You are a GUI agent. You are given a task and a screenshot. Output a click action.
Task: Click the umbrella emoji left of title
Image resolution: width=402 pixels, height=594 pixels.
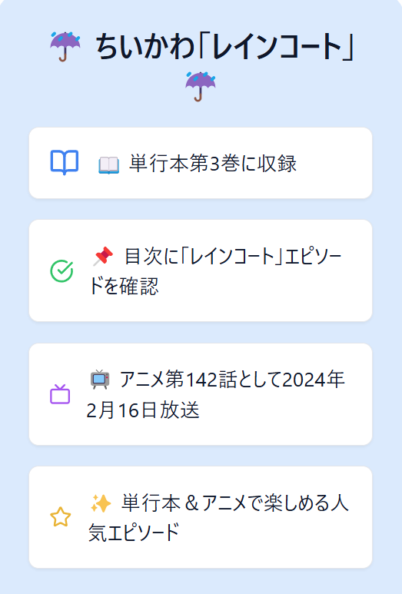tap(65, 47)
